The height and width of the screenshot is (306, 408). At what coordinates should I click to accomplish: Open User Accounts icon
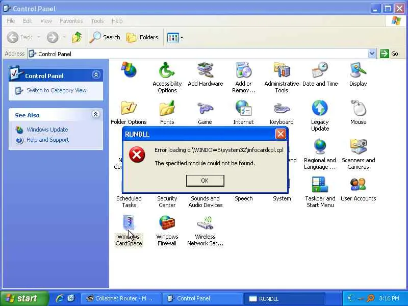click(358, 189)
